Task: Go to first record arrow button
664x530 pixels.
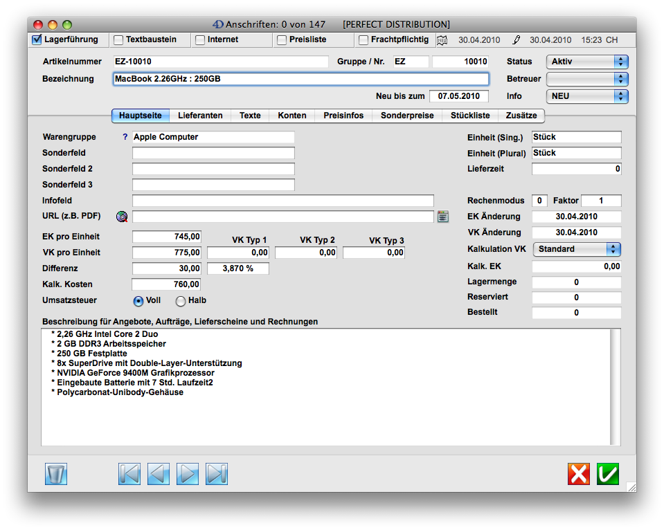Action: 129,474
